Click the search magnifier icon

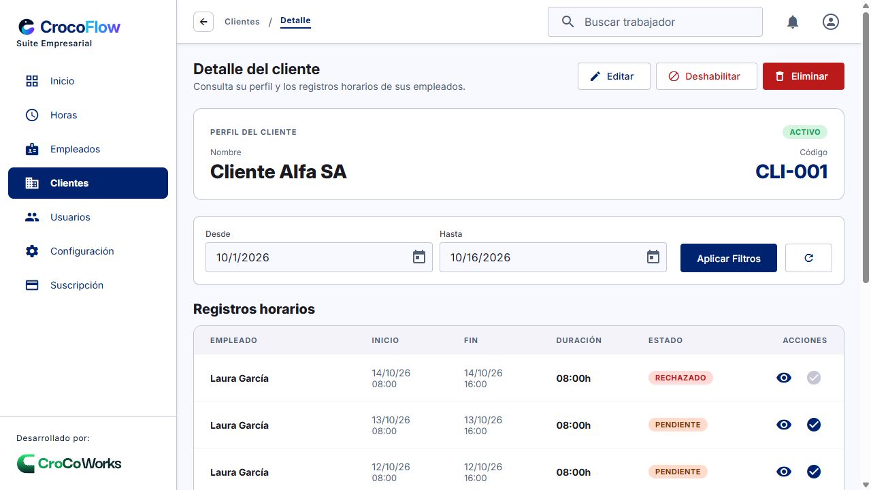point(568,22)
